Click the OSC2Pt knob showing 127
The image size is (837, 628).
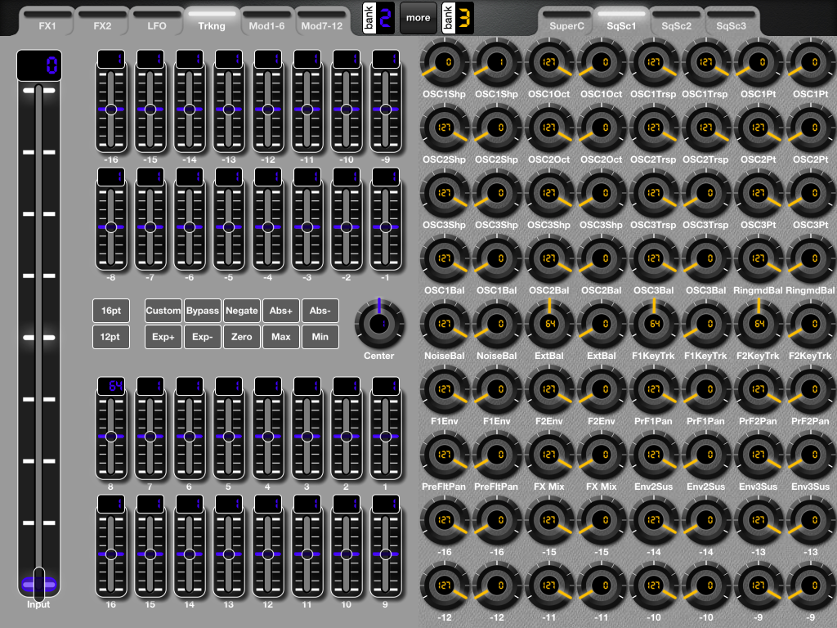point(758,128)
